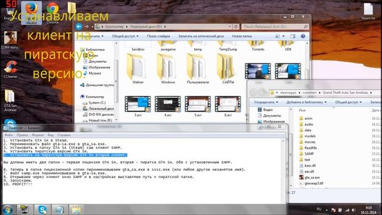Select Музыка in the D: window sidebar
Screen dimensions: 382x215
point(92,73)
